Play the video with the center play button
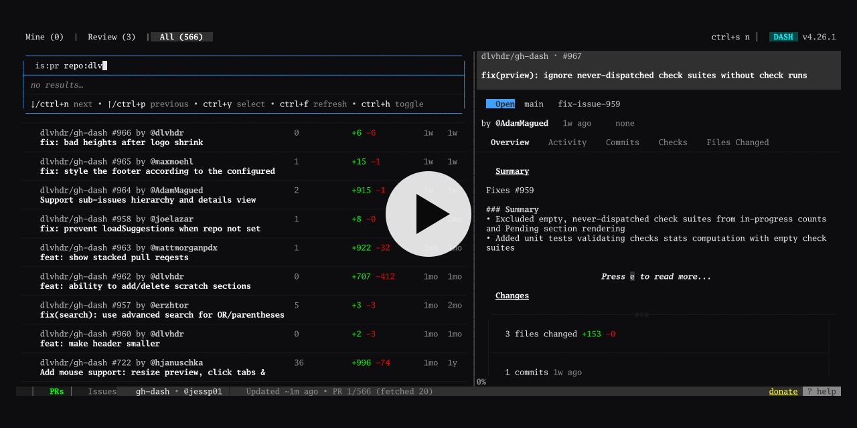 pos(428,214)
